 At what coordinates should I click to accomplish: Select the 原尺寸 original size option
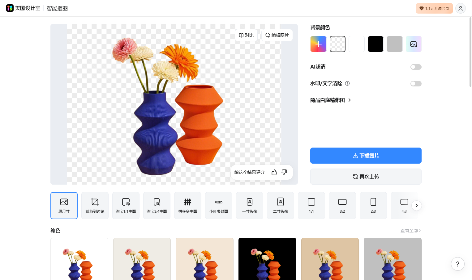click(64, 206)
